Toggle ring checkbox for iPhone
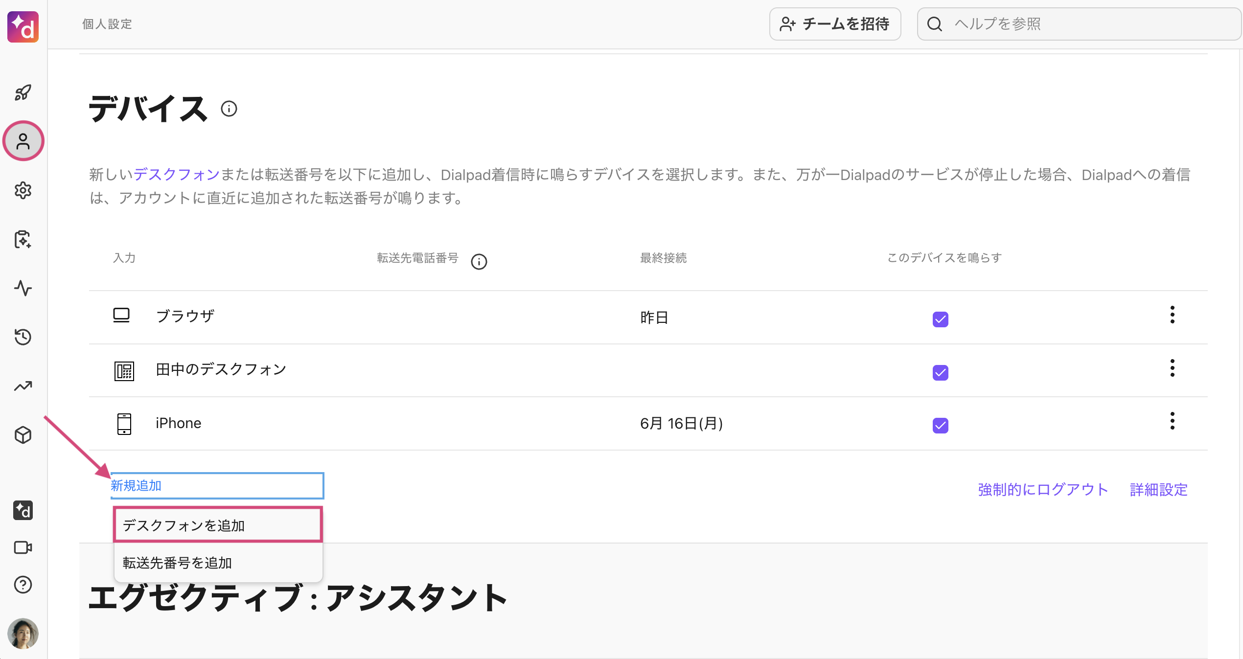This screenshot has height=659, width=1243. click(940, 426)
